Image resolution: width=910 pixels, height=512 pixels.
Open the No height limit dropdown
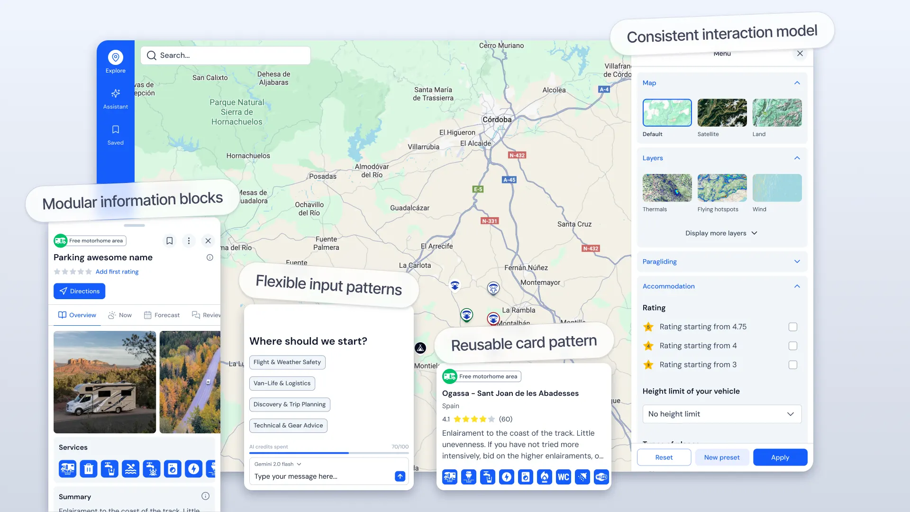(722, 414)
